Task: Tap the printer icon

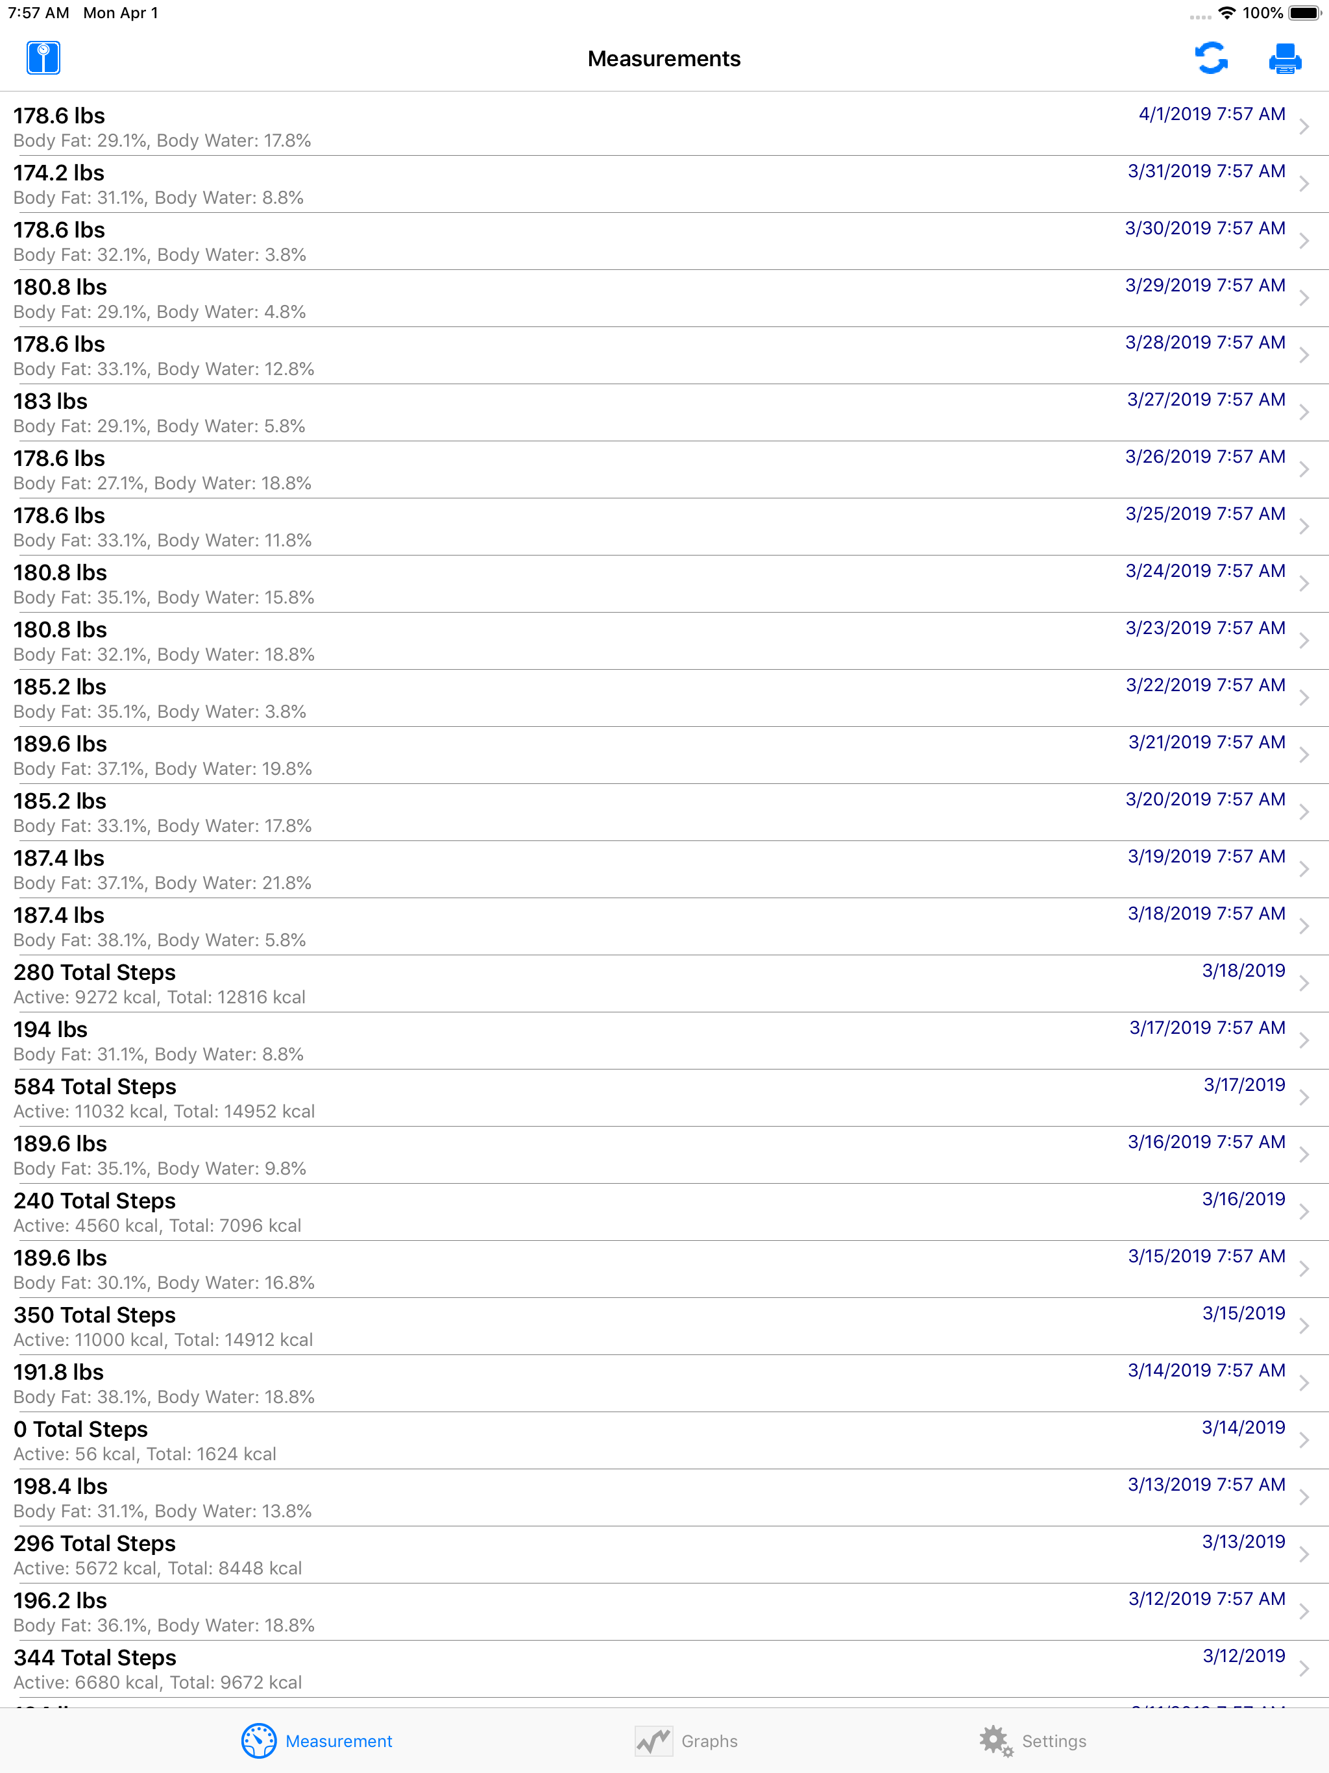Action: [x=1285, y=58]
